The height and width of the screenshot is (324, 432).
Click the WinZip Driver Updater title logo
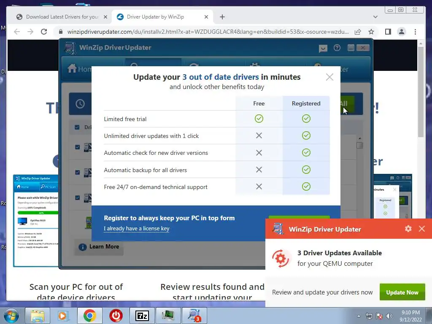click(x=70, y=48)
